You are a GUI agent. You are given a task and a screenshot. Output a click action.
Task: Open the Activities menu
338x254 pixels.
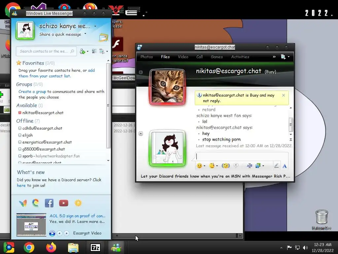click(240, 57)
